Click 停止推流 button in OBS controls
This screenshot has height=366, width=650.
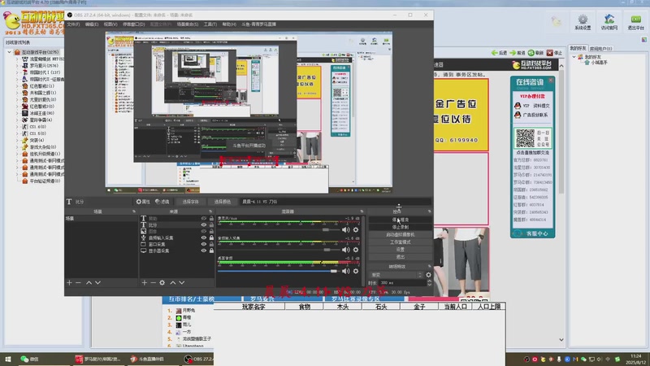coord(400,220)
